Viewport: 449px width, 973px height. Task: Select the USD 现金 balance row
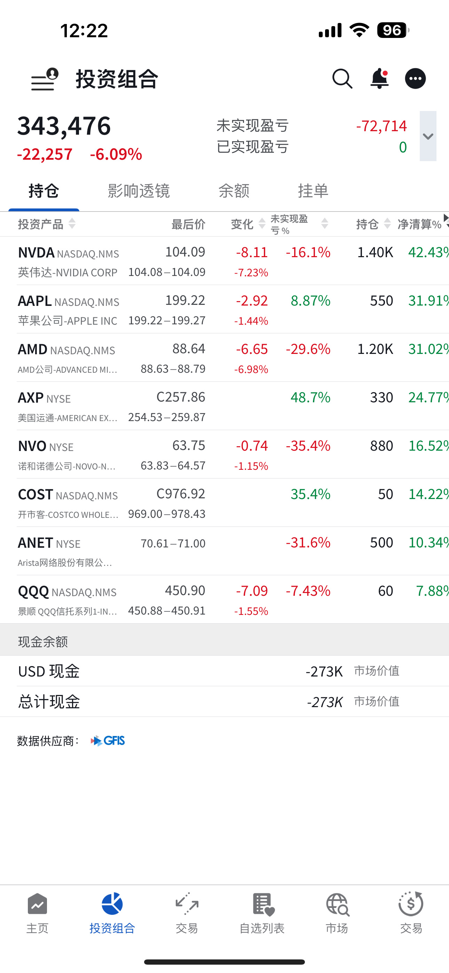[x=224, y=671]
